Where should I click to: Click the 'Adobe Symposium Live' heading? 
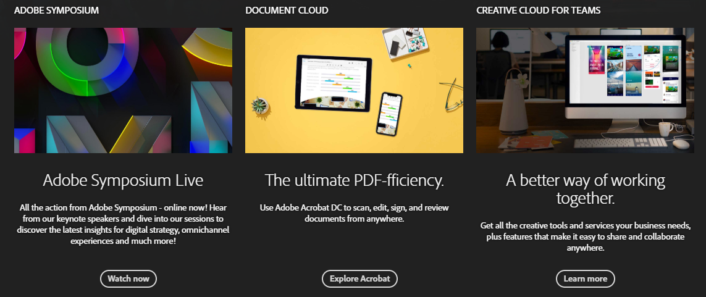124,180
